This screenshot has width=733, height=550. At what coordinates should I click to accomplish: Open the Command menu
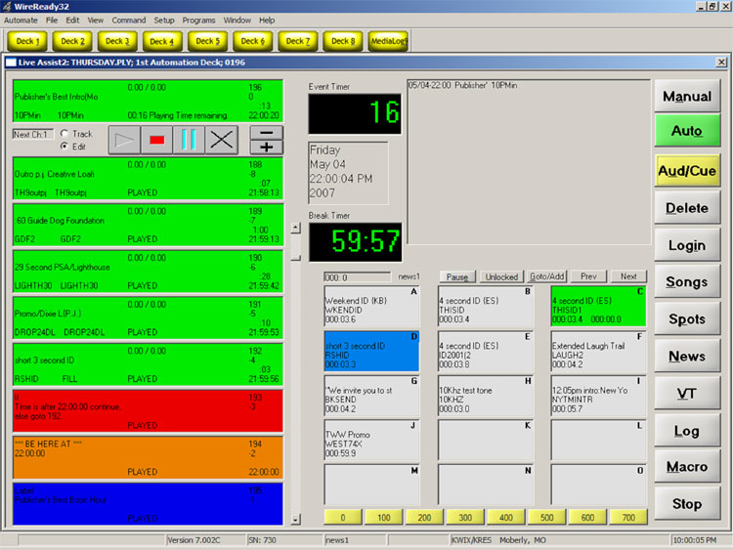[129, 21]
